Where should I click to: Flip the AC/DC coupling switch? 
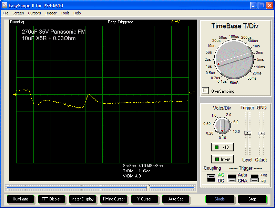[x=211, y=178]
